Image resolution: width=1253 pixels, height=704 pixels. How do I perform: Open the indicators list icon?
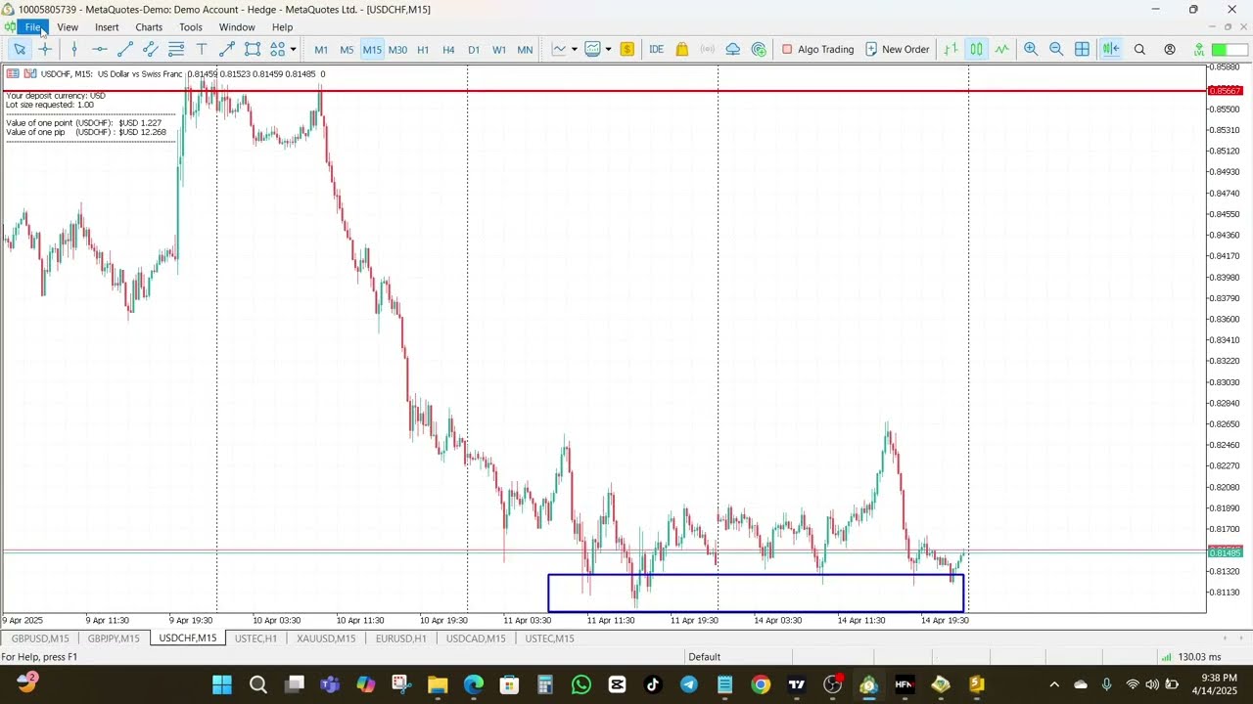point(592,49)
